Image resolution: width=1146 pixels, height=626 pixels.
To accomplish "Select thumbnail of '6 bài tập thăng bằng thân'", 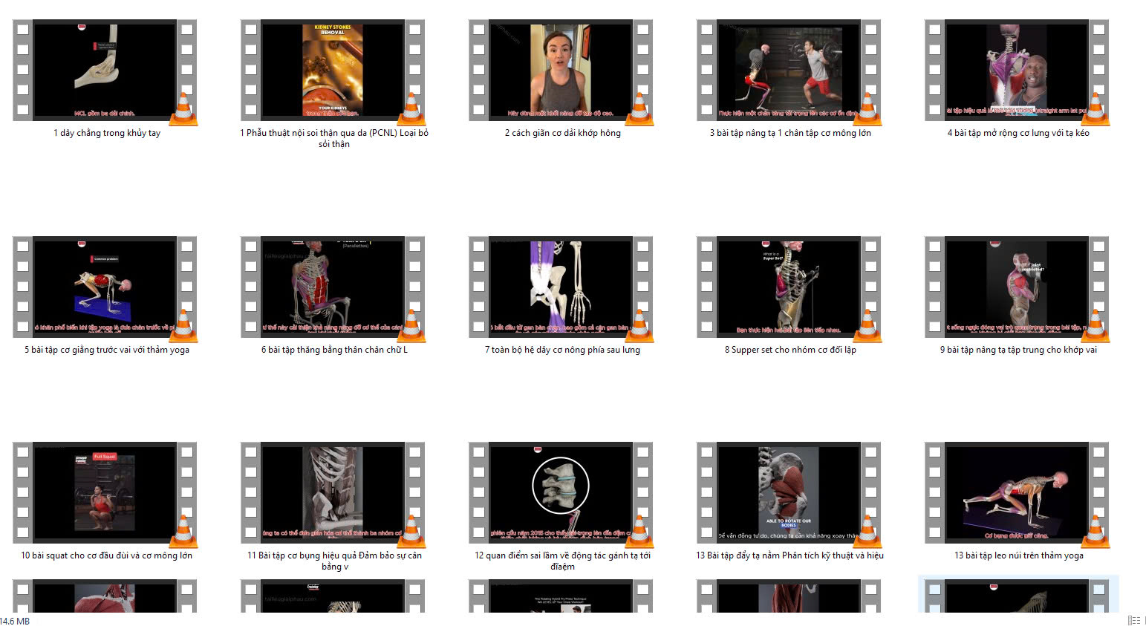I will tap(333, 287).
